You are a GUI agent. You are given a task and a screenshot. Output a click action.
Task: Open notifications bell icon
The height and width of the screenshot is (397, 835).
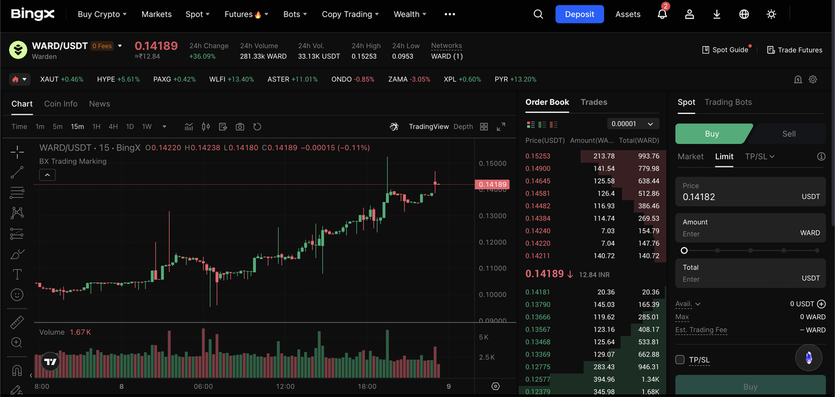pyautogui.click(x=662, y=14)
